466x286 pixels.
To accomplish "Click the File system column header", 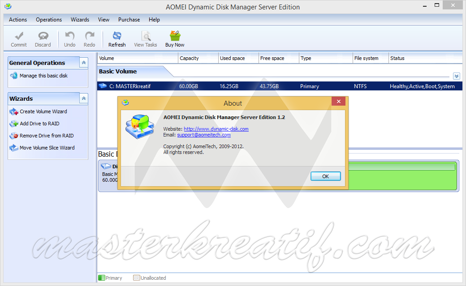I will tap(371, 58).
